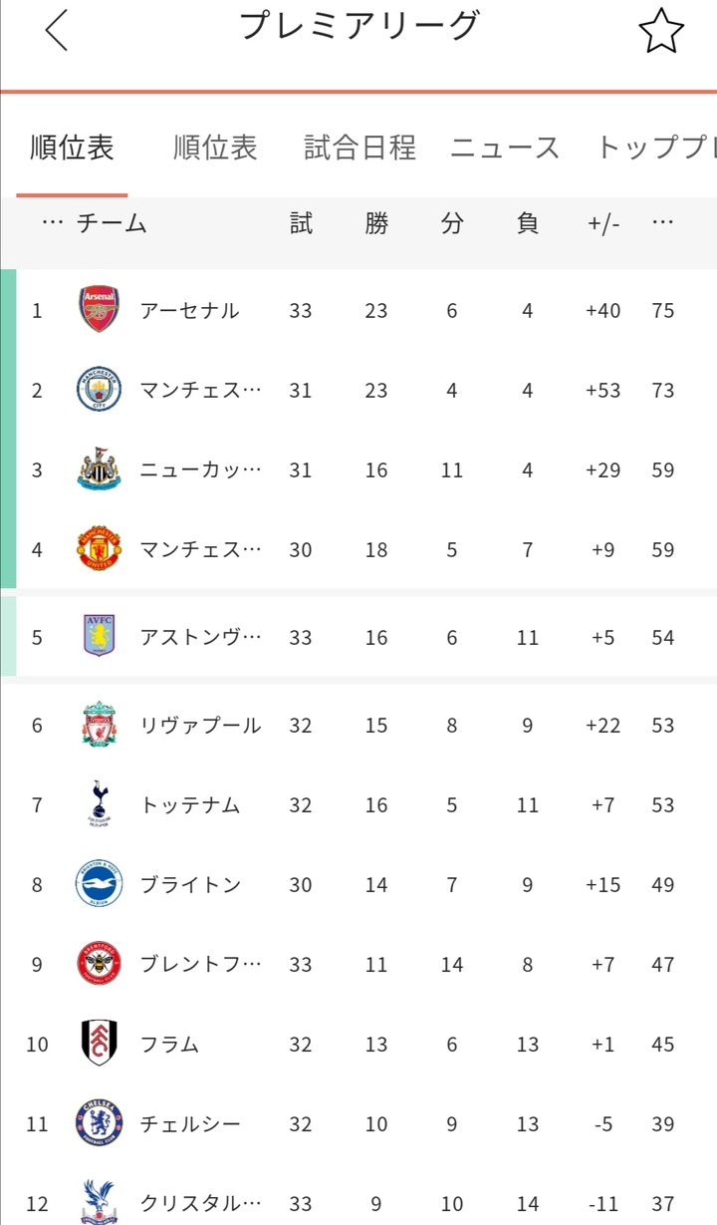Tap the Manchester City crest
Viewport: 717px width, 1225px height.
point(100,390)
